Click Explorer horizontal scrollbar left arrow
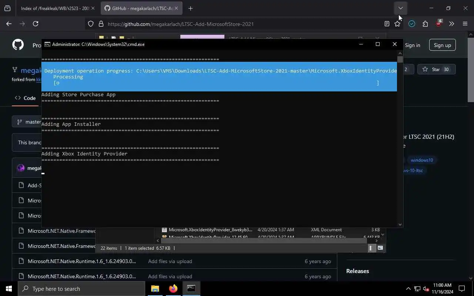The image size is (474, 296). click(x=158, y=241)
